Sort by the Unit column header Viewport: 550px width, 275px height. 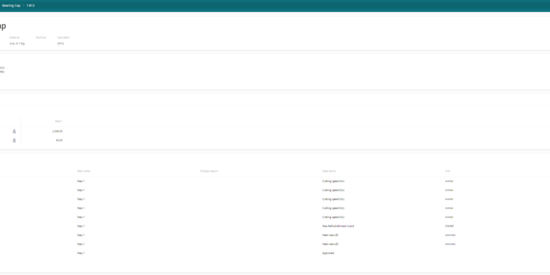[447, 171]
